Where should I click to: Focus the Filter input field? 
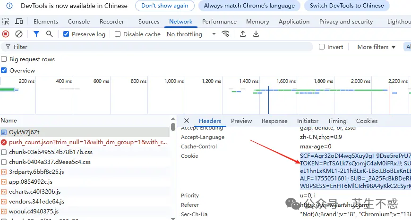(157, 47)
